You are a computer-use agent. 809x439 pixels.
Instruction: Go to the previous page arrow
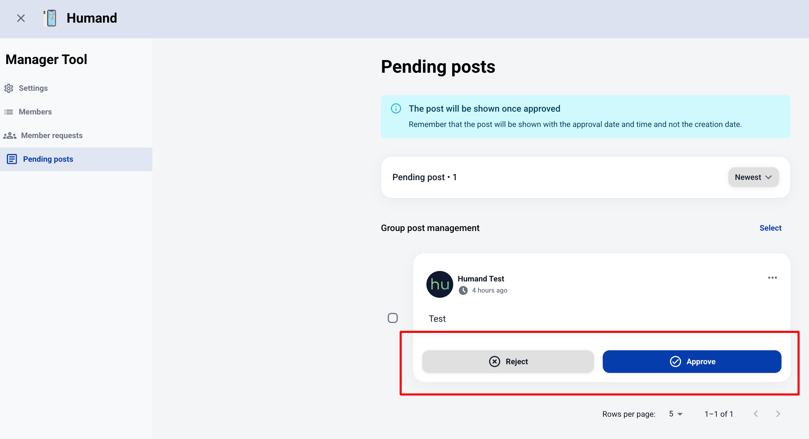(756, 414)
